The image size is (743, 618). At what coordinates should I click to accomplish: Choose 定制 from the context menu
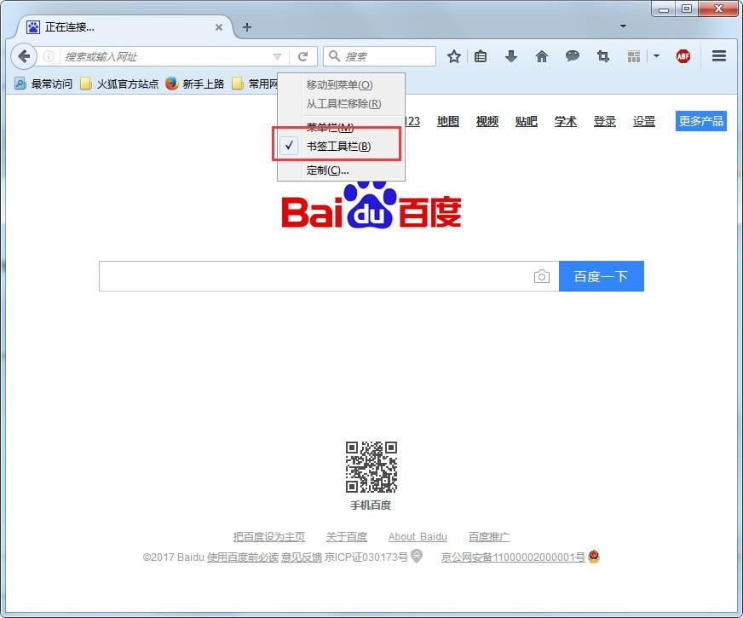pos(328,170)
